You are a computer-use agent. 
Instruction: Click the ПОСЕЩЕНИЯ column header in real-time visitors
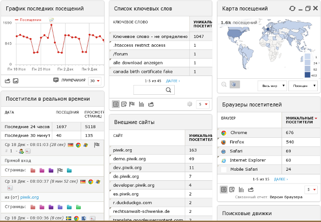(x=67, y=112)
